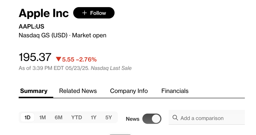Screen dimensions: 256x135
Task: Go to the Financials tab
Action: (x=175, y=91)
